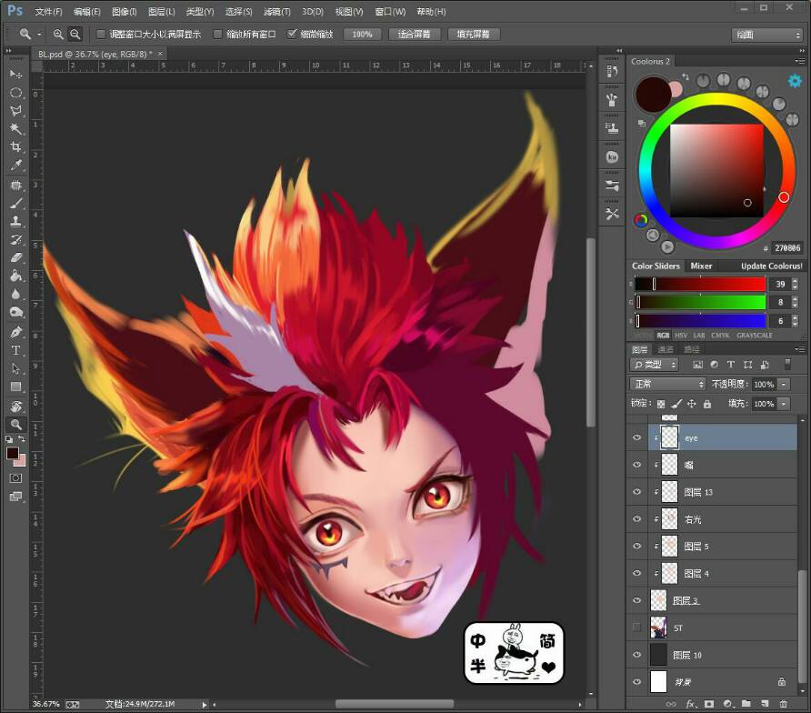The image size is (811, 713).
Task: Hide the eye layer visibility
Action: click(636, 437)
